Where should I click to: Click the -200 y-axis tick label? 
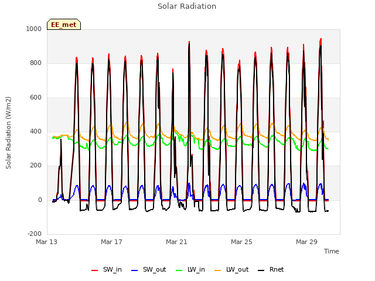[35, 234]
